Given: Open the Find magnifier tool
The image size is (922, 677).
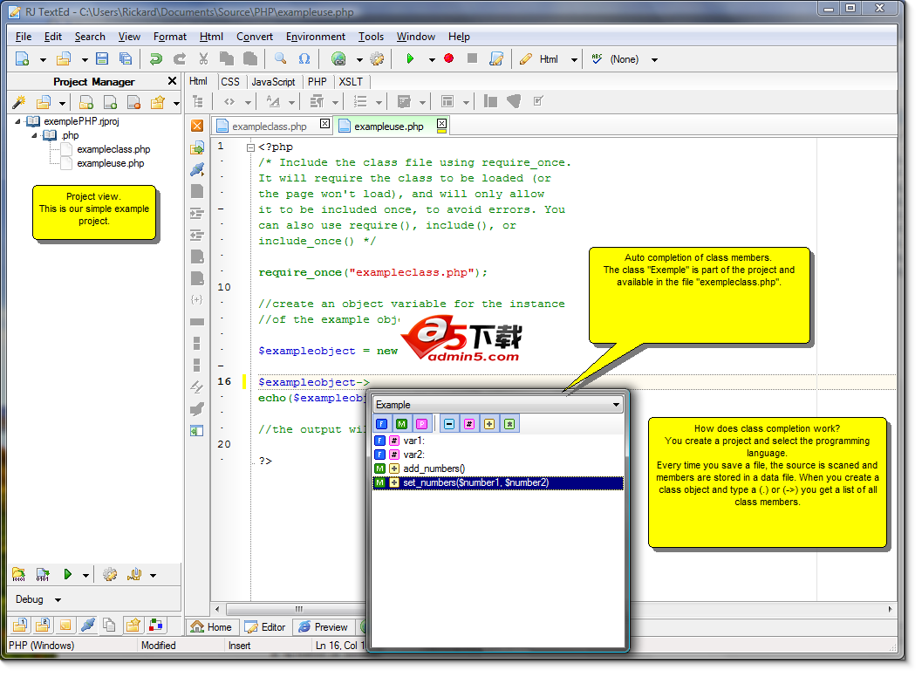Looking at the screenshot, I should tap(280, 59).
